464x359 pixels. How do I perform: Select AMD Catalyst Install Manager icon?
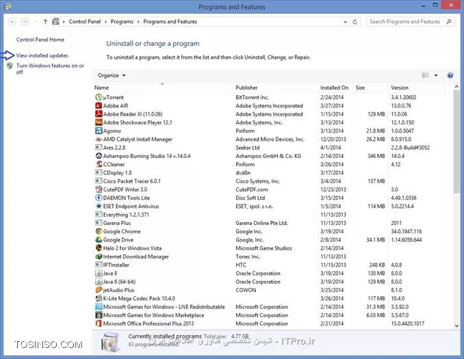pos(99,139)
